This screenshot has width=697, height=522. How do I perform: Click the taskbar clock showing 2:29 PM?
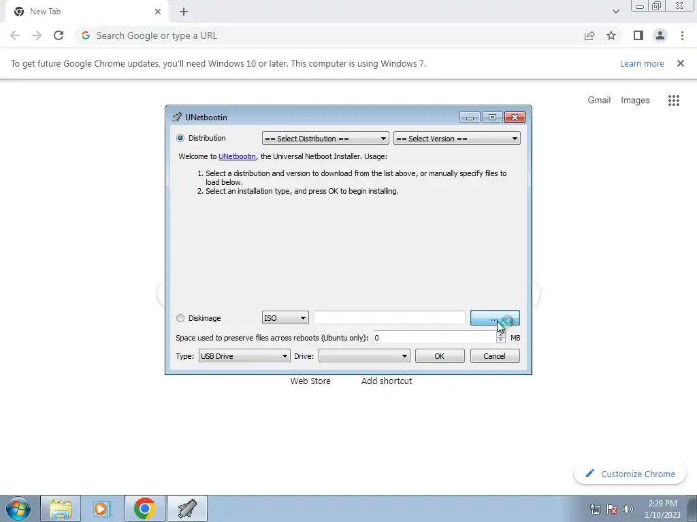click(662, 509)
